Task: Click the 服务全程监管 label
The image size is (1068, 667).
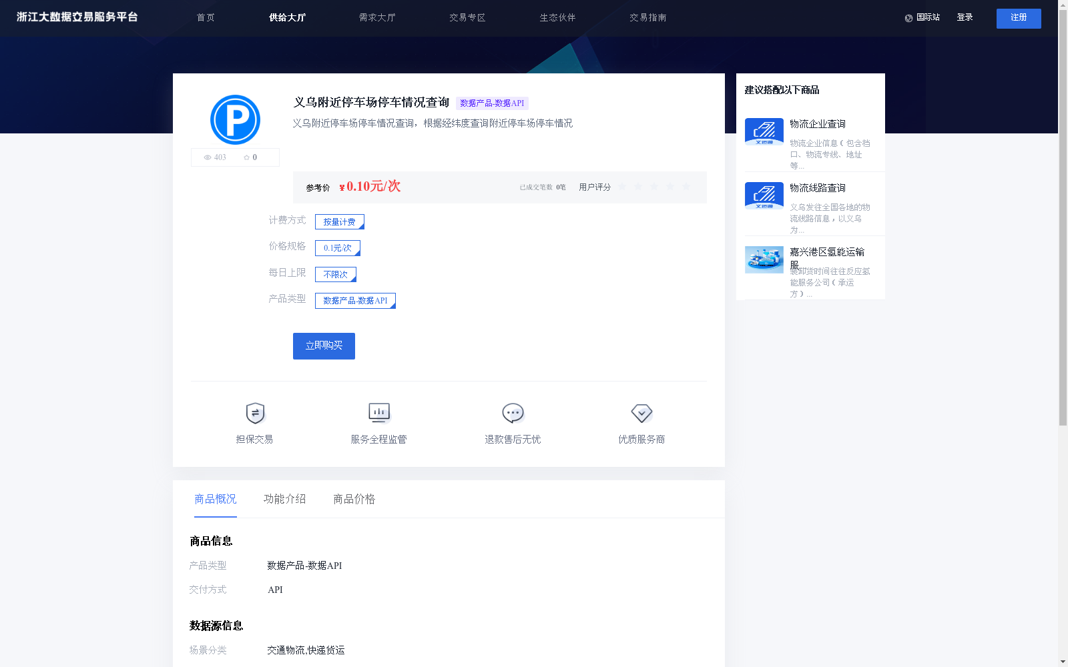Action: tap(378, 440)
